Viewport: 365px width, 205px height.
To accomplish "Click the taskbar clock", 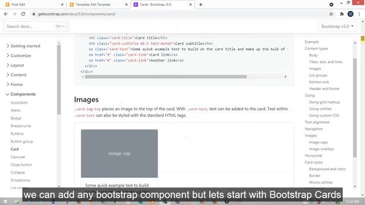I will (352, 202).
